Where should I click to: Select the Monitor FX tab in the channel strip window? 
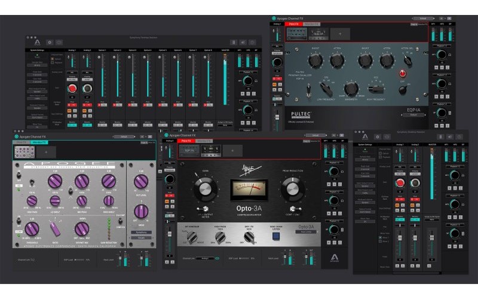pyautogui.click(x=39, y=142)
